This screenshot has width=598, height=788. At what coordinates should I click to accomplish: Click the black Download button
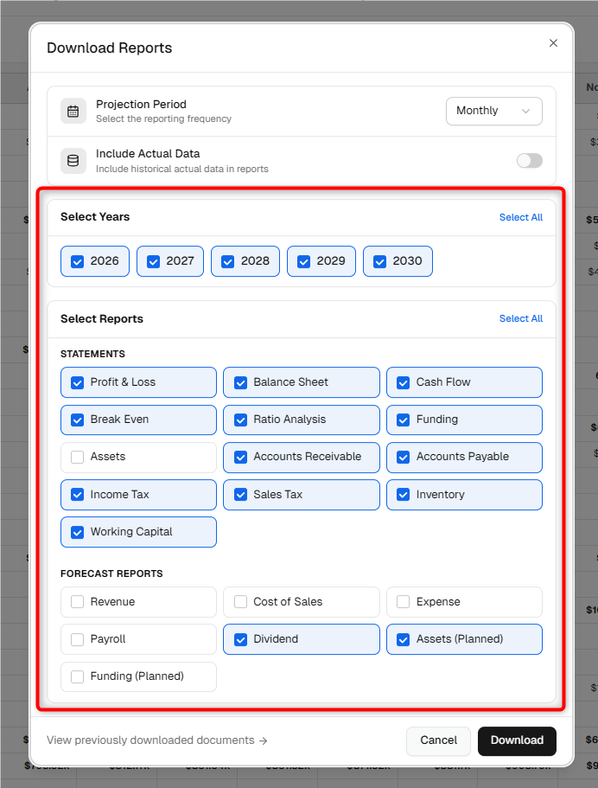point(517,740)
